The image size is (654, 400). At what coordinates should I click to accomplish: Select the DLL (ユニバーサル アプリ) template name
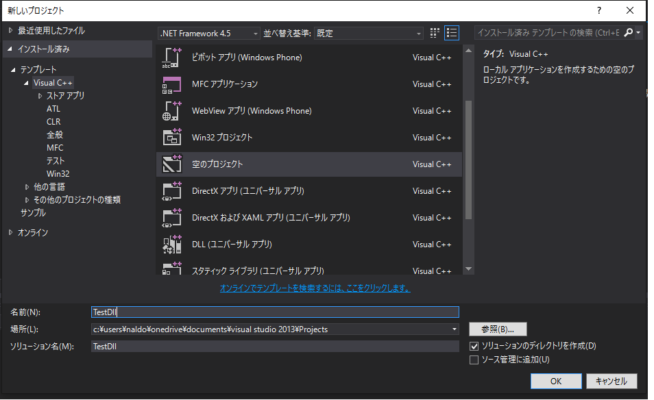tap(232, 244)
